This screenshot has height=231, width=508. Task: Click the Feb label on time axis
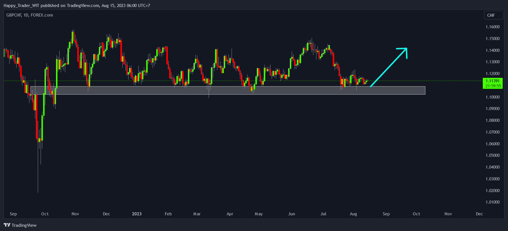[168, 214]
